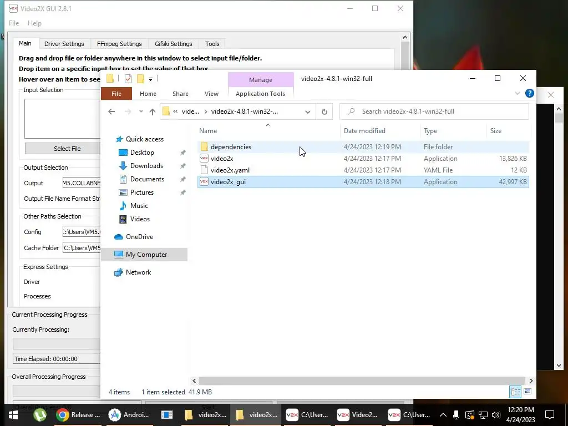Open the dependencies folder icon
Image resolution: width=568 pixels, height=426 pixels.
tap(204, 146)
